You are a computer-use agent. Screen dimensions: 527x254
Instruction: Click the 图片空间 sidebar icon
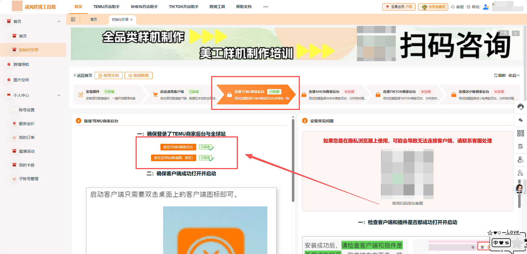(x=9, y=80)
